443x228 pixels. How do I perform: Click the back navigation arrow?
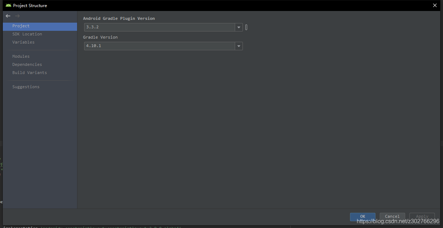click(x=8, y=16)
